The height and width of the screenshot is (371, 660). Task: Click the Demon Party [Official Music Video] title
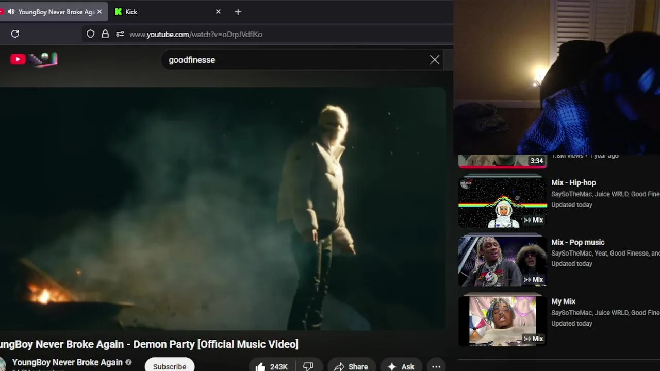tap(149, 344)
